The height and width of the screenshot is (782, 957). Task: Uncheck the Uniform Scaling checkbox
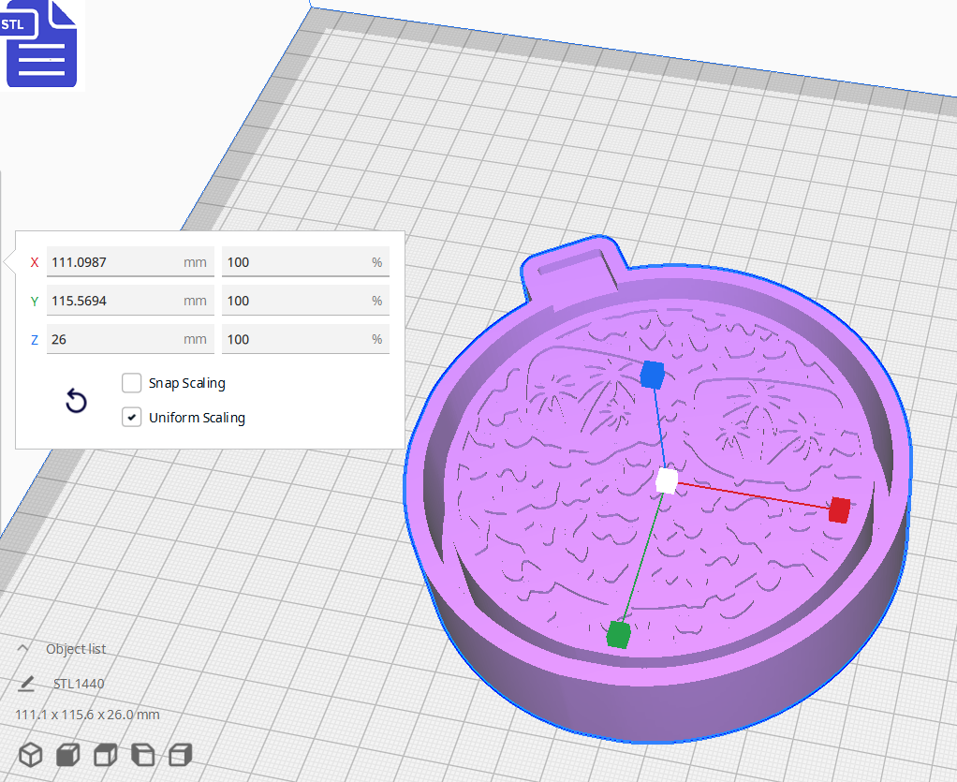(x=131, y=417)
